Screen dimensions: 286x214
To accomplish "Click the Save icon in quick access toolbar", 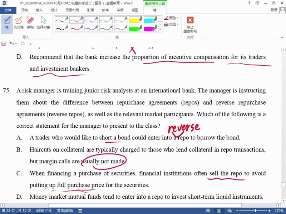I will tap(4, 44).
